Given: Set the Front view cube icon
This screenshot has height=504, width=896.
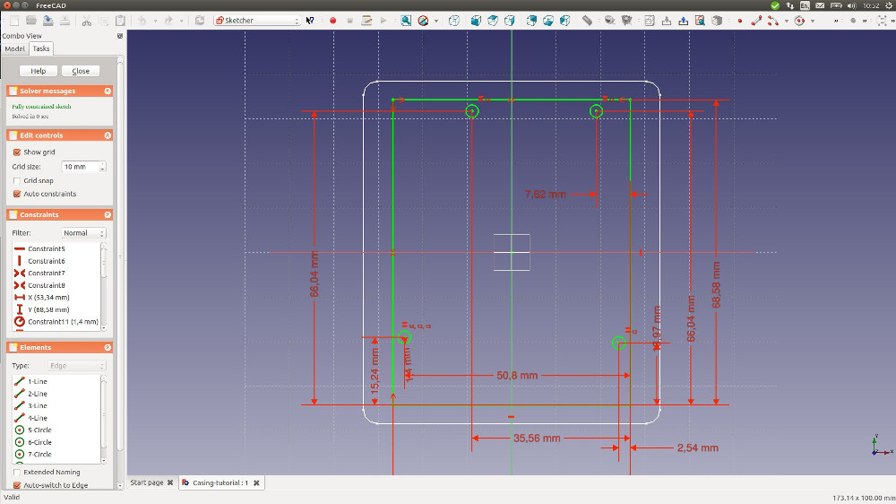Looking at the screenshot, I should [x=476, y=21].
